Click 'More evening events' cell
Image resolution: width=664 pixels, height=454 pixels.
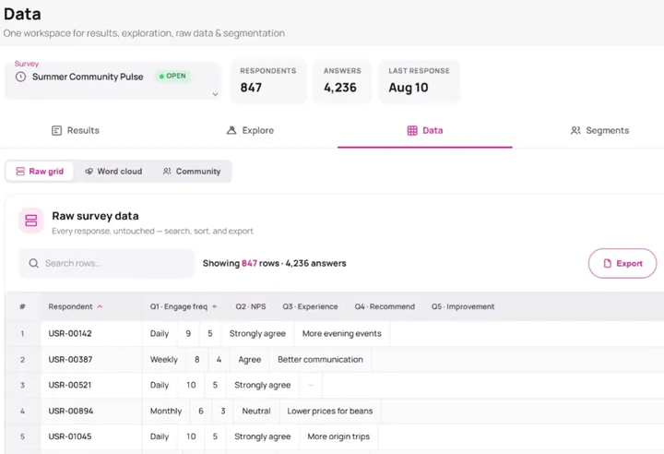tap(342, 334)
